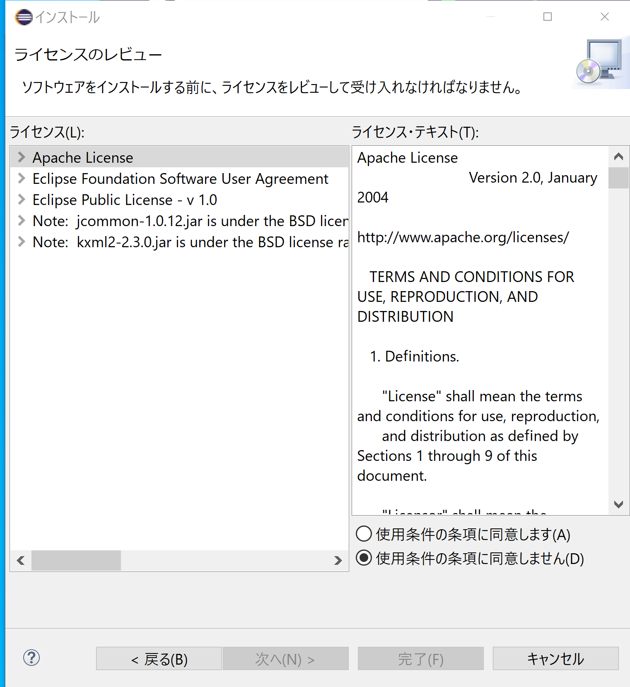Select the jcommon-1.0.12.jar BSD note row
This screenshot has height=687, width=630.
coord(179,221)
